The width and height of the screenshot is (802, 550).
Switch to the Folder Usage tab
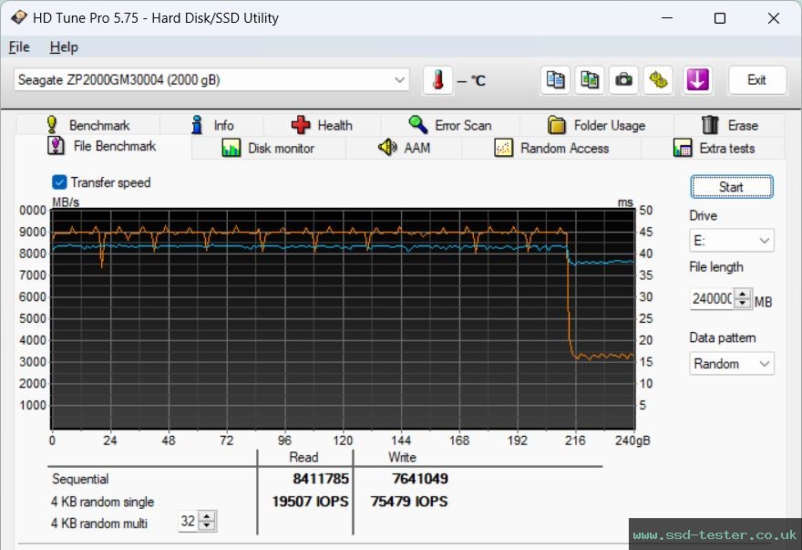596,125
